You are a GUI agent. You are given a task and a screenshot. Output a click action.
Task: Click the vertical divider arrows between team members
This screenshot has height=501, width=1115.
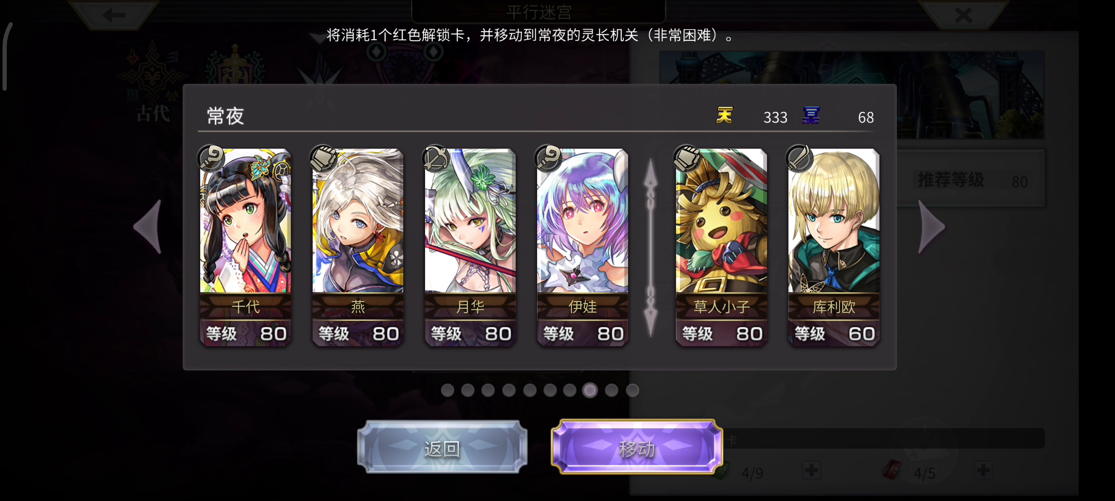click(651, 248)
